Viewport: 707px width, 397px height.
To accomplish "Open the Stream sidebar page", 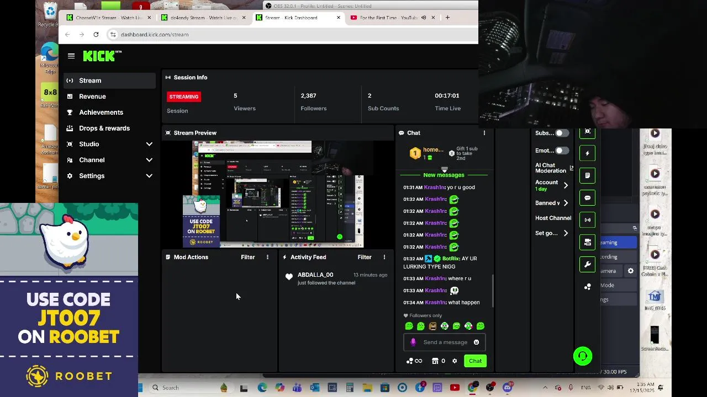I will (109, 81).
